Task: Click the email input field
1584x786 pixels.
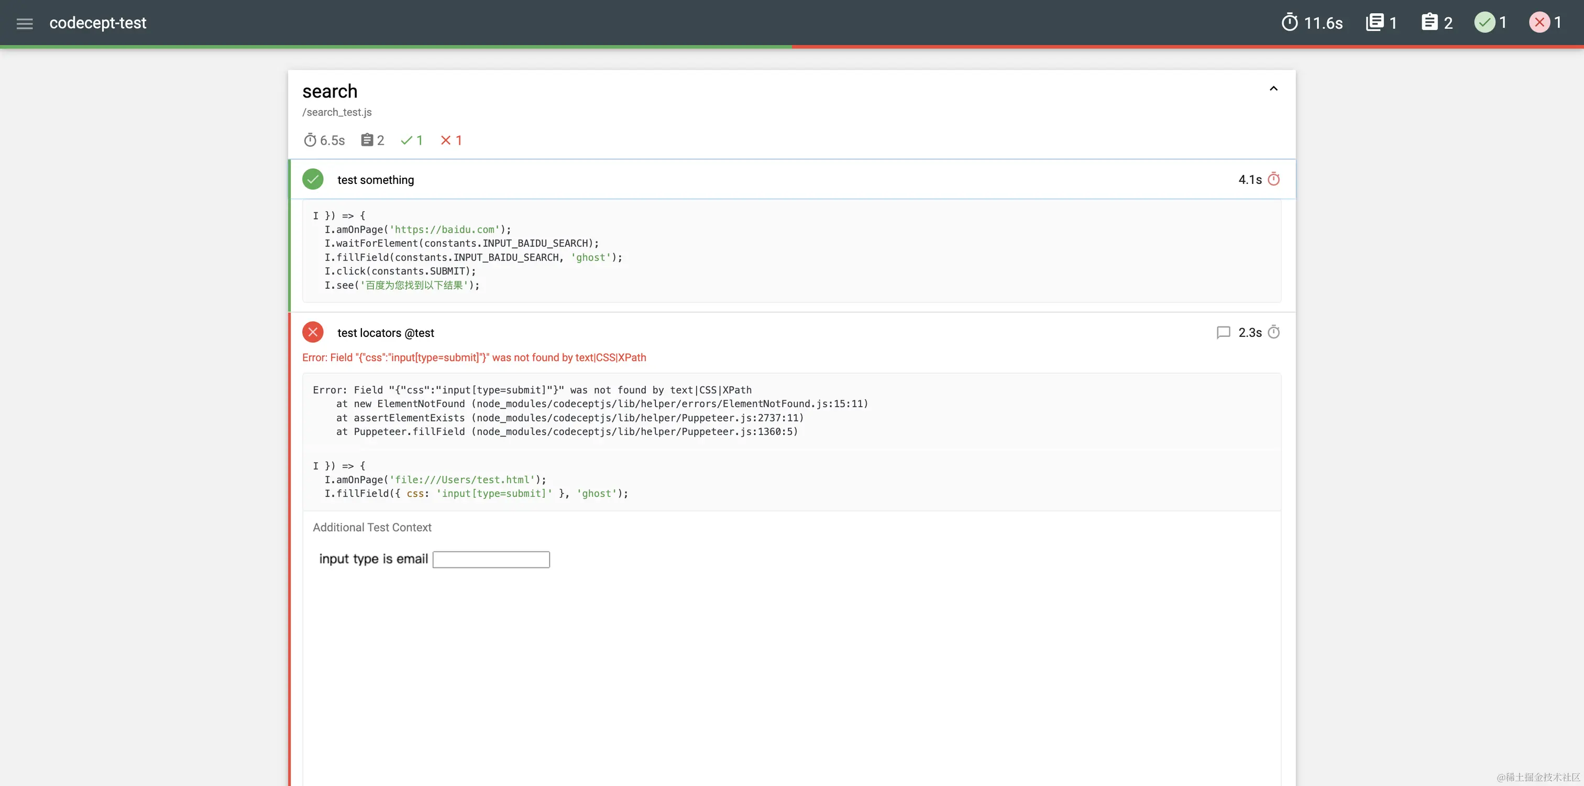Action: (x=491, y=559)
